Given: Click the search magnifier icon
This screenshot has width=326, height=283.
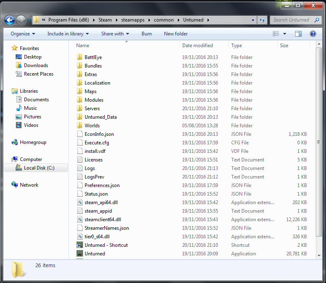Looking at the screenshot, I should (x=317, y=20).
